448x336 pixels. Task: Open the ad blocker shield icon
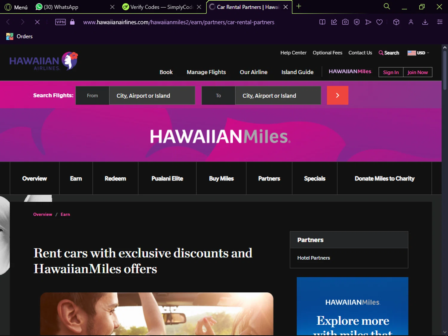tap(357, 22)
